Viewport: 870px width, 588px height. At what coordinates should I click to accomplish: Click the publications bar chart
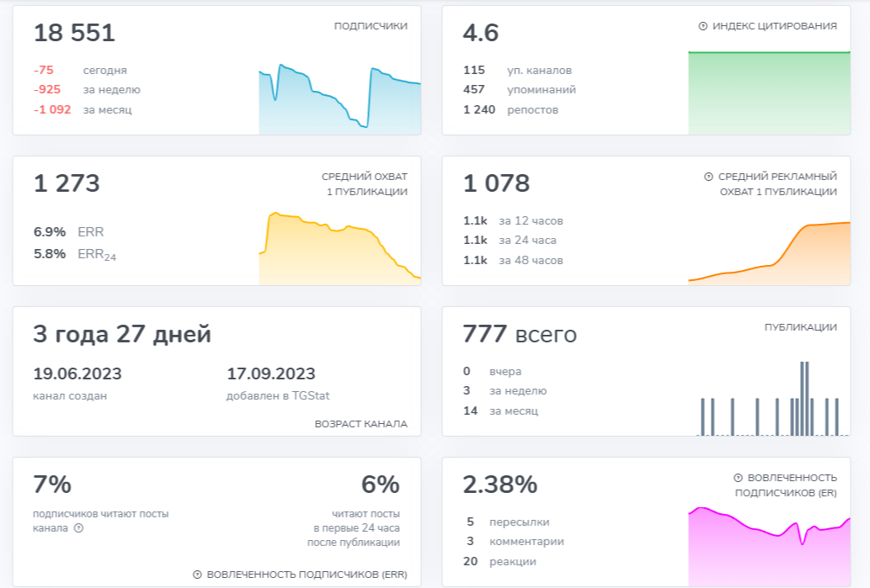coord(772,399)
